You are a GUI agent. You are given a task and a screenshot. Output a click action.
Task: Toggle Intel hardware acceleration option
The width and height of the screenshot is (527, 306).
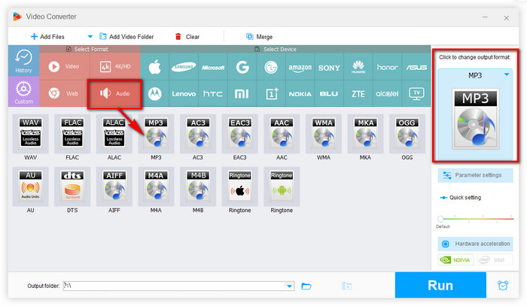pos(495,260)
